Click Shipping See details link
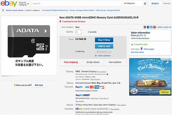This screenshot has height=115, width=172. click(102, 72)
